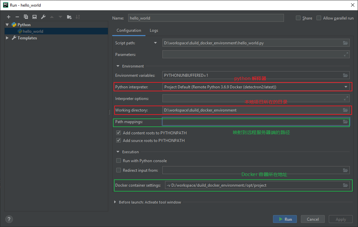Expand the Interpreter options field
The height and width of the screenshot is (227, 358).
346,98
